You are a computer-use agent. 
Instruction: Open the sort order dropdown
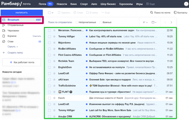point(145,22)
